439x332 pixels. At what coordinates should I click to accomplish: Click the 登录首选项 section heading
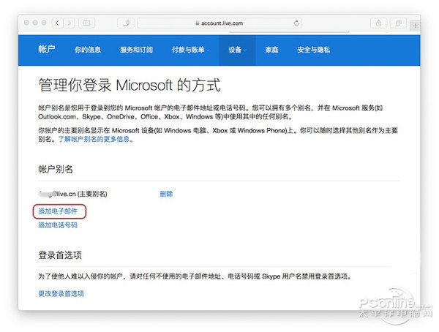(x=60, y=255)
